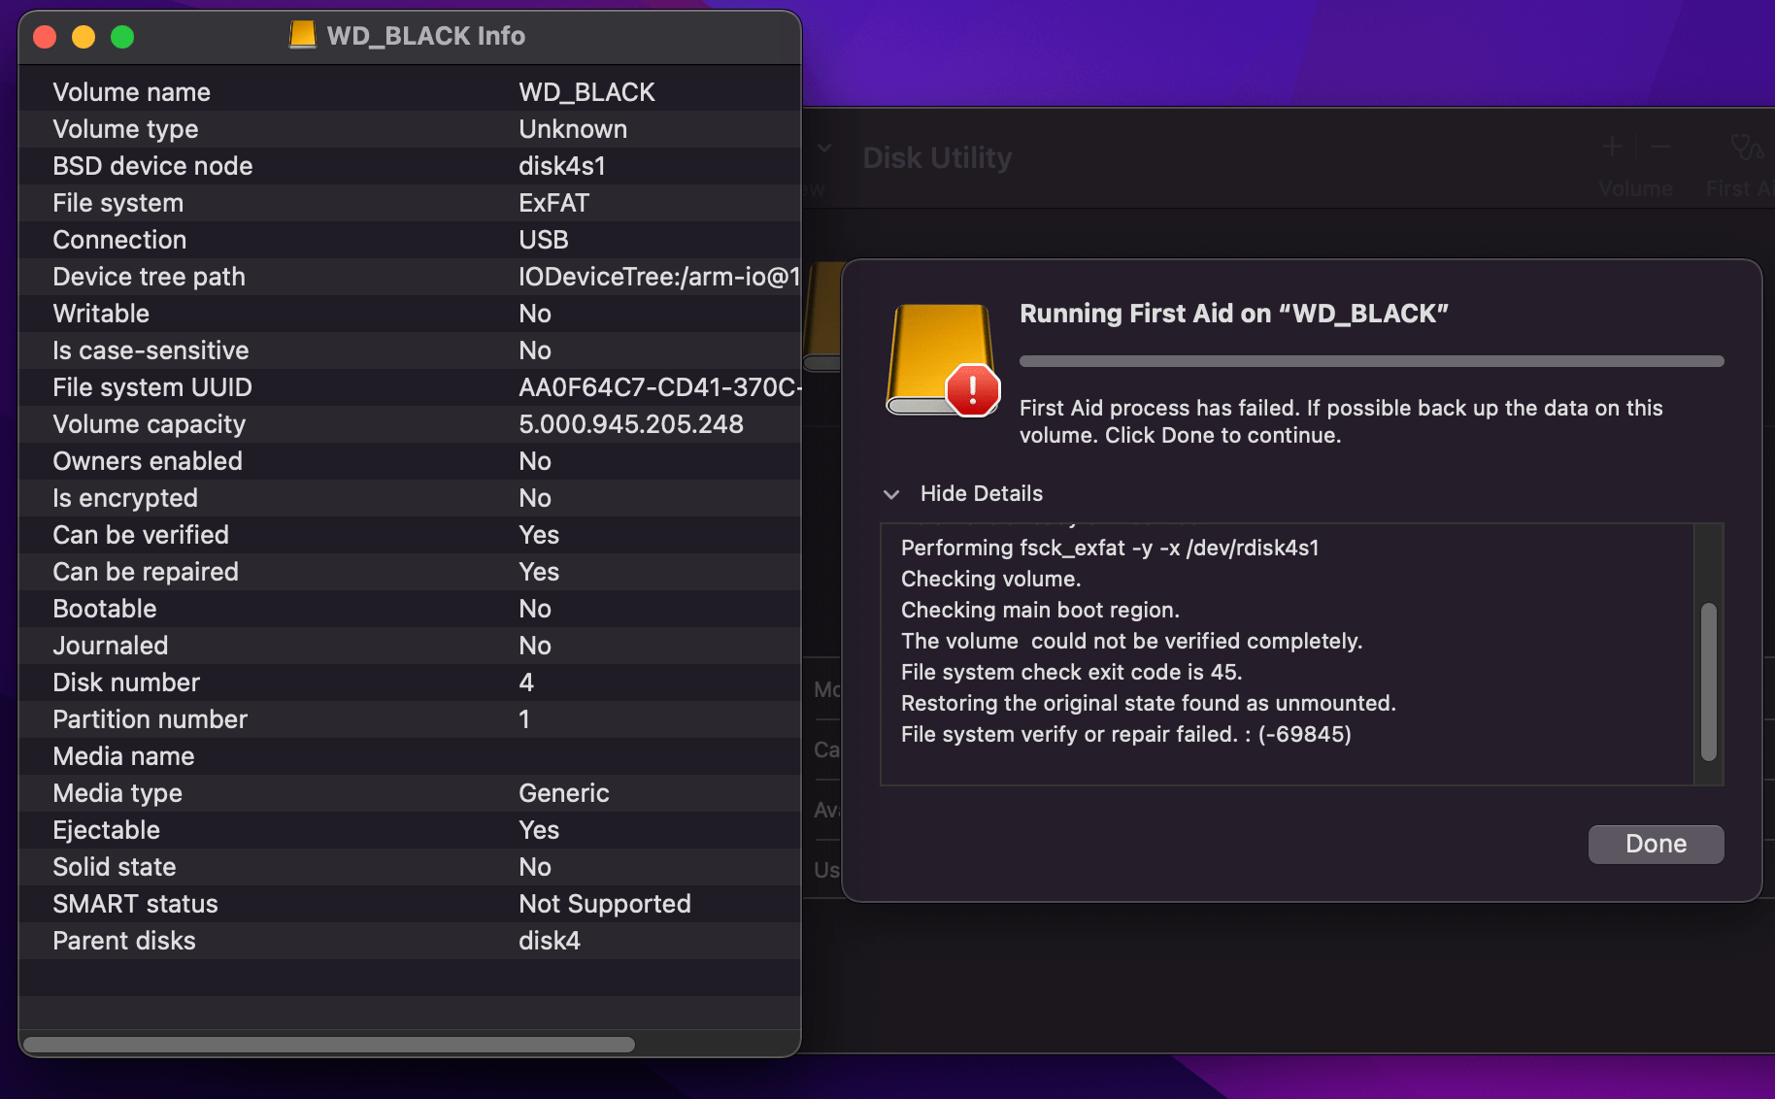Click the First Aid progress bar
1775x1099 pixels.
click(1370, 361)
